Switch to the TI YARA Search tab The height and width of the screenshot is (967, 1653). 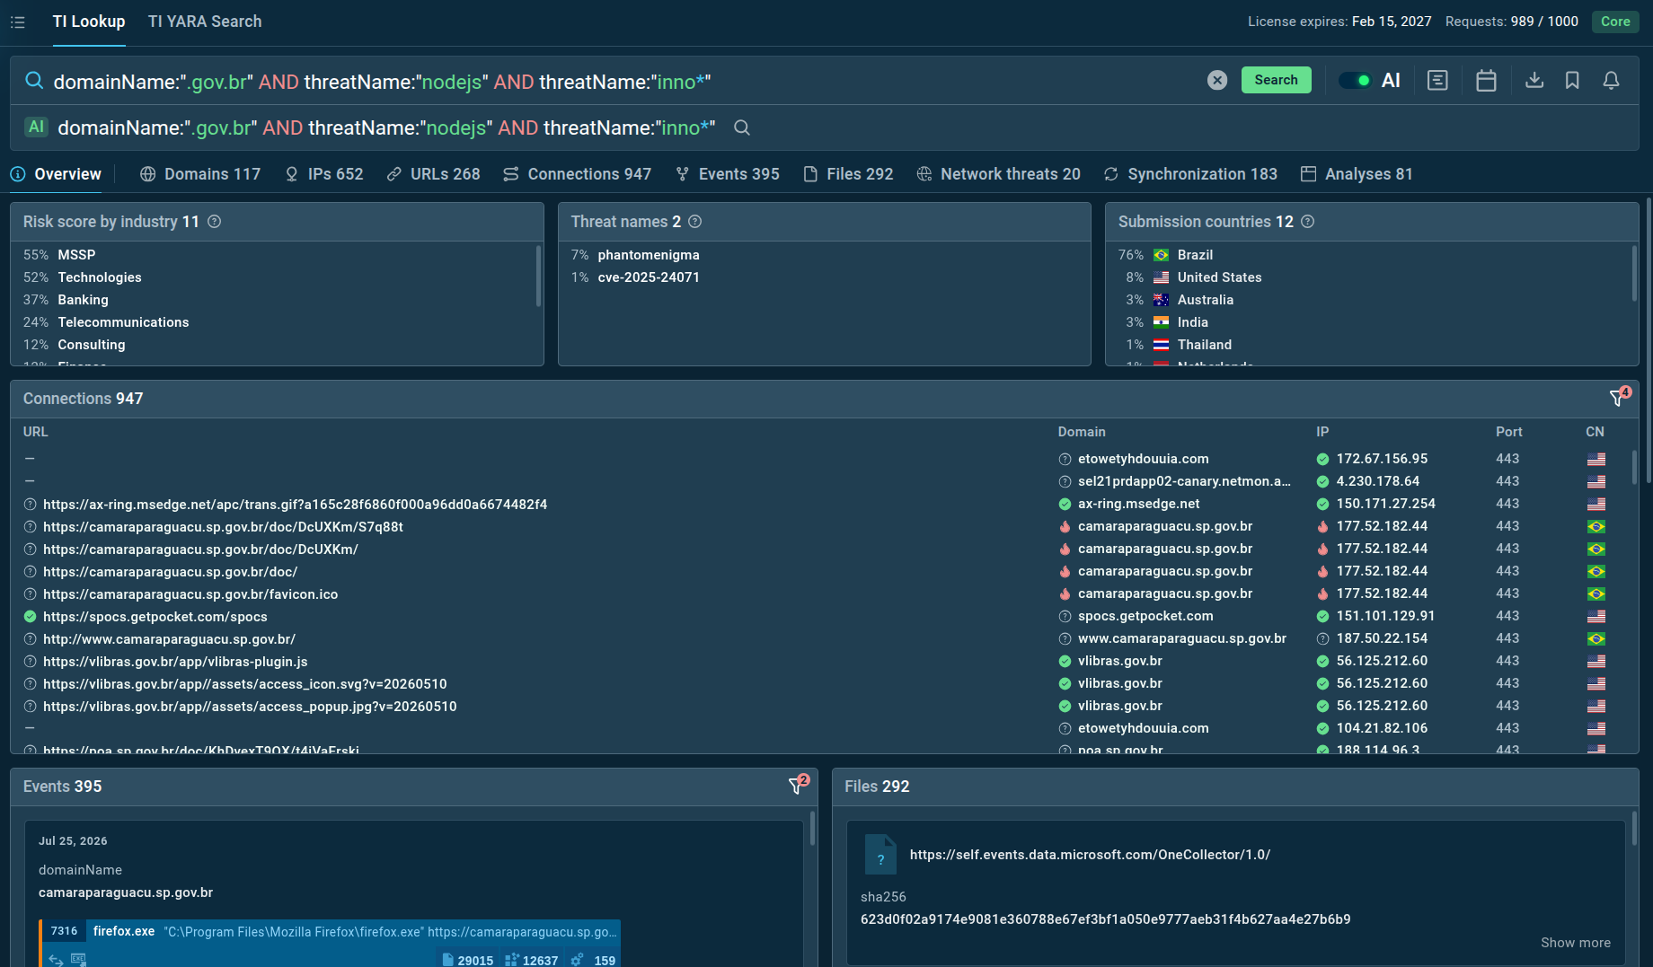click(205, 22)
